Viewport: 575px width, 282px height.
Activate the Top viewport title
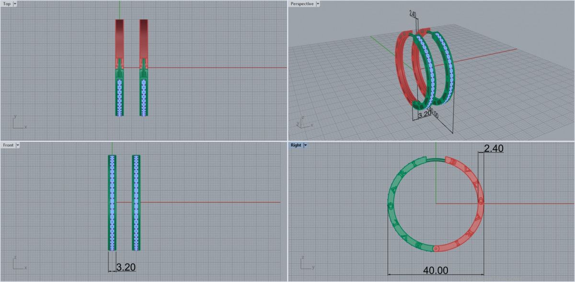[7, 4]
